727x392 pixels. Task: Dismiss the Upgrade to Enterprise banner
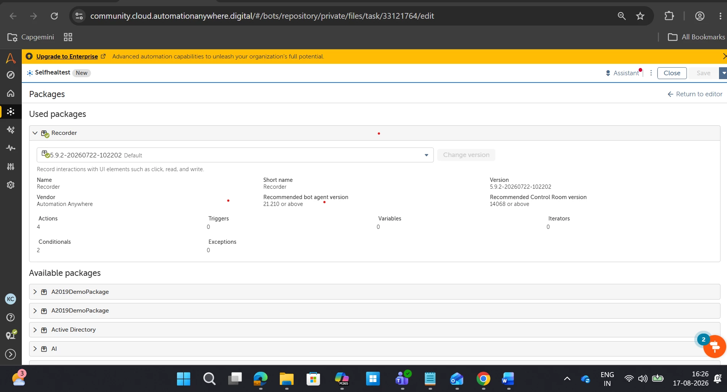point(724,57)
